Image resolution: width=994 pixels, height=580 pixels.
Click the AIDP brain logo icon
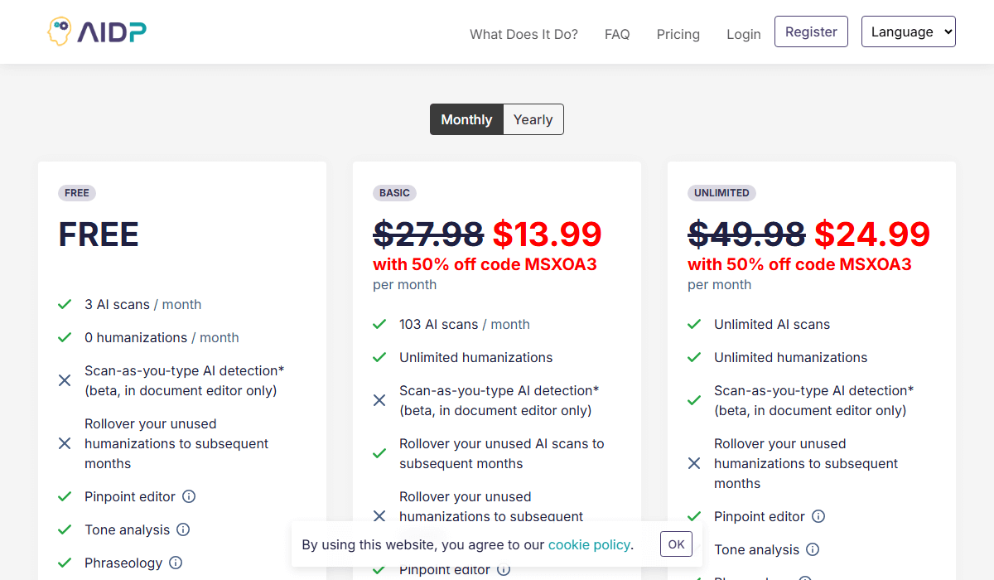click(x=59, y=31)
